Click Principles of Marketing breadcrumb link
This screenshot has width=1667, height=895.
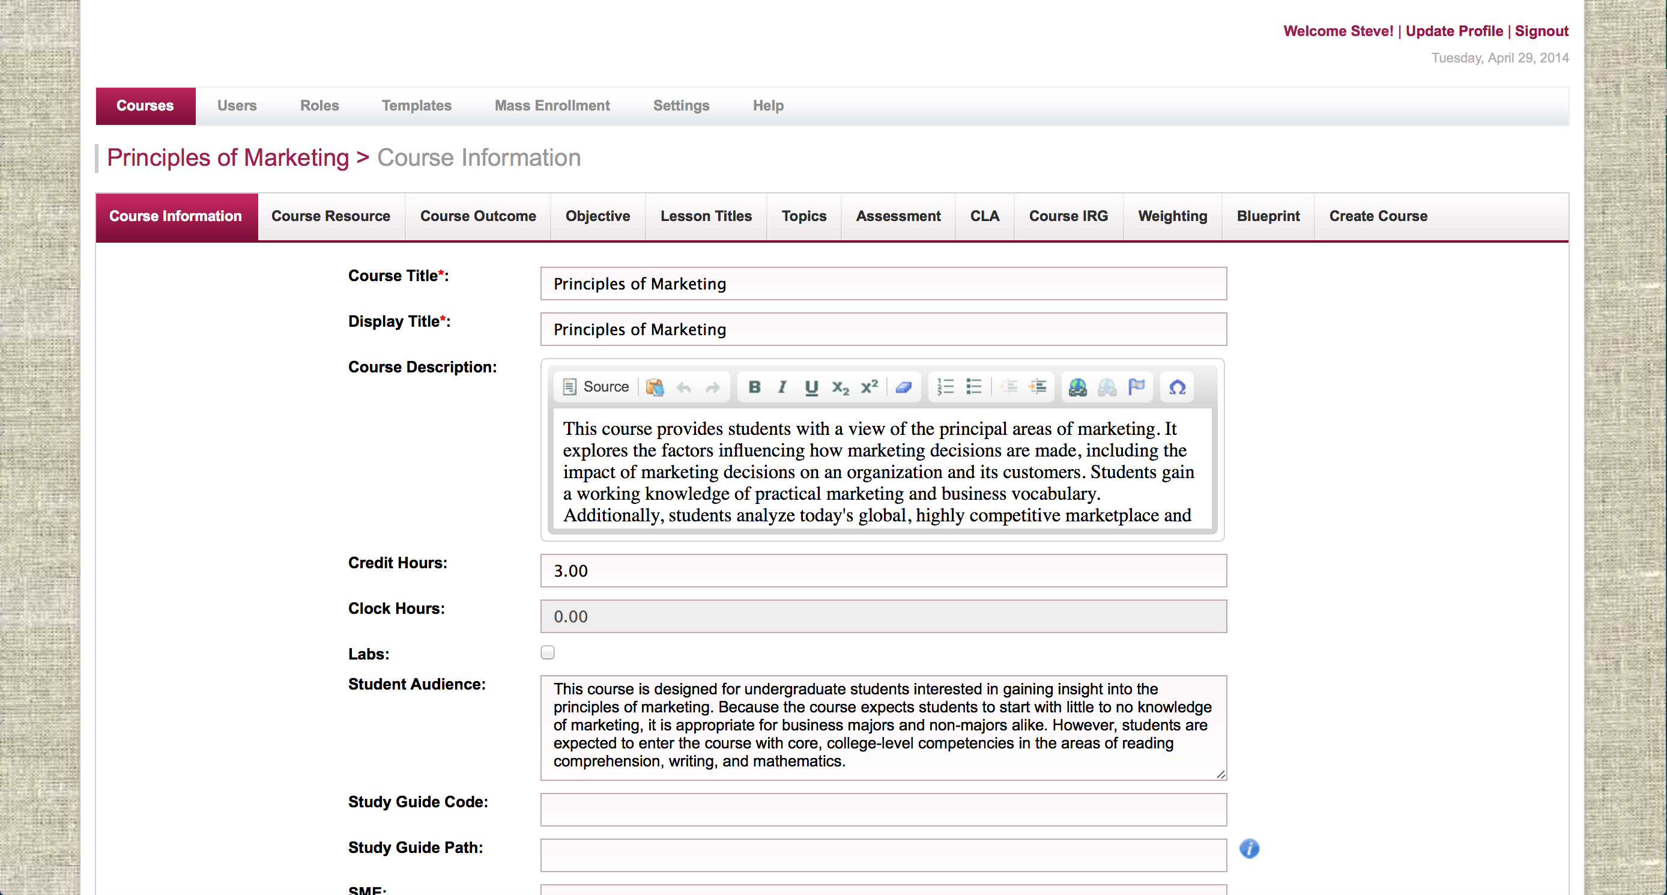(228, 157)
